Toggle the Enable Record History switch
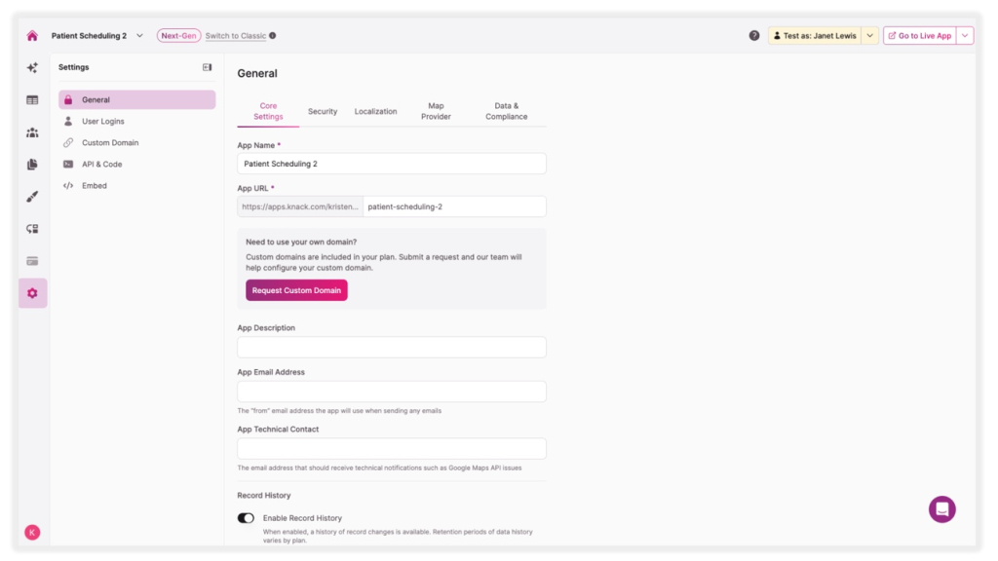The width and height of the screenshot is (998, 561). pyautogui.click(x=246, y=518)
